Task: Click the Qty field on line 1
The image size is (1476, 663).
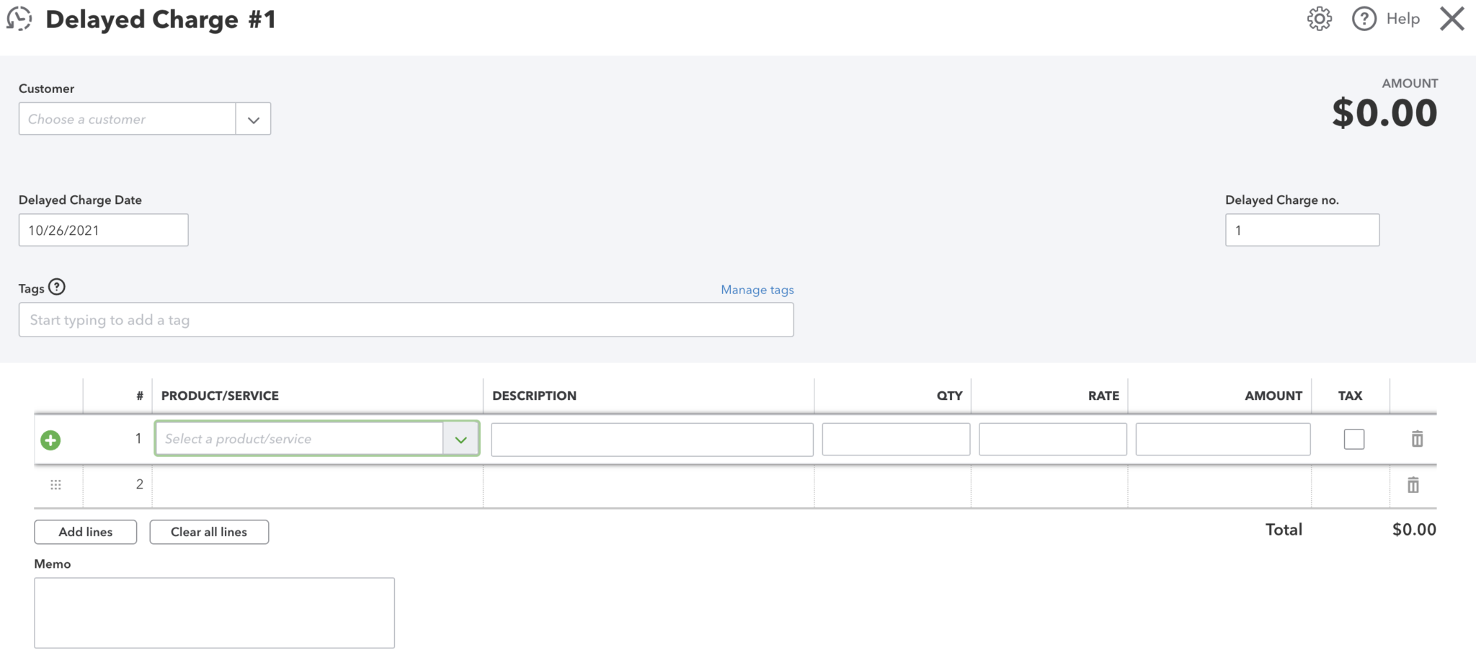Action: click(896, 440)
